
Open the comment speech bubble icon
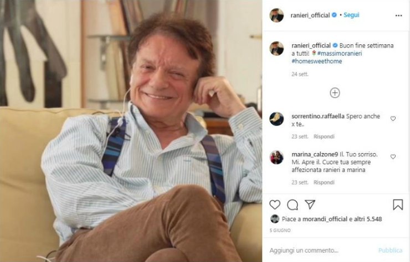click(x=293, y=205)
